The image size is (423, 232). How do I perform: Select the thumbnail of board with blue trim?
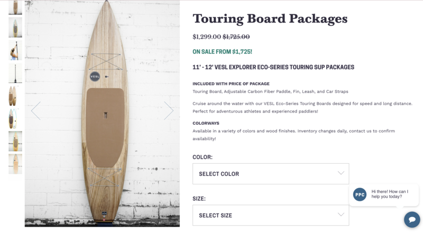coord(15,119)
